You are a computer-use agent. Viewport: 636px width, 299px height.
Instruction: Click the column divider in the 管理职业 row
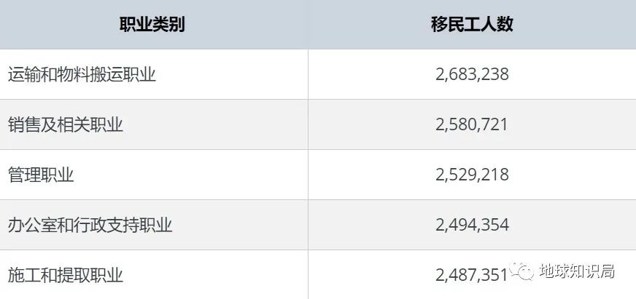click(x=308, y=175)
